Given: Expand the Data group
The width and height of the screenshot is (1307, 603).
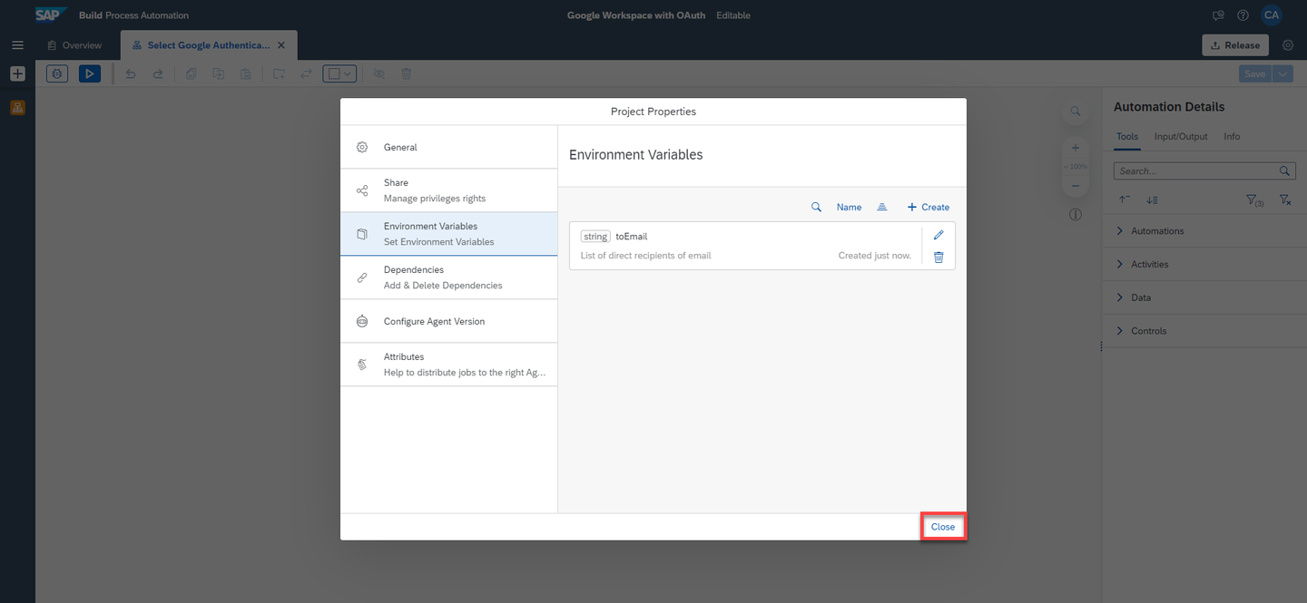Looking at the screenshot, I should coord(1204,297).
